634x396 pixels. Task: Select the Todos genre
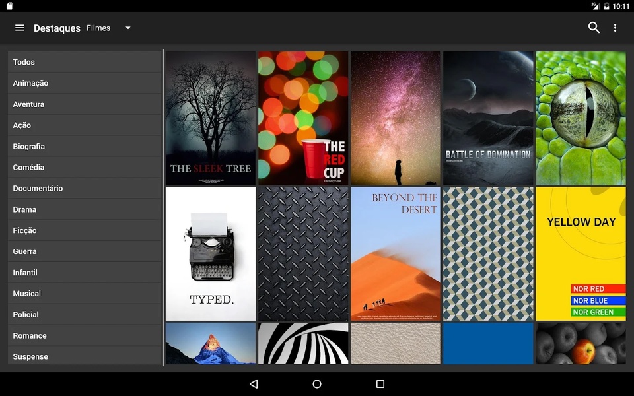pos(85,62)
